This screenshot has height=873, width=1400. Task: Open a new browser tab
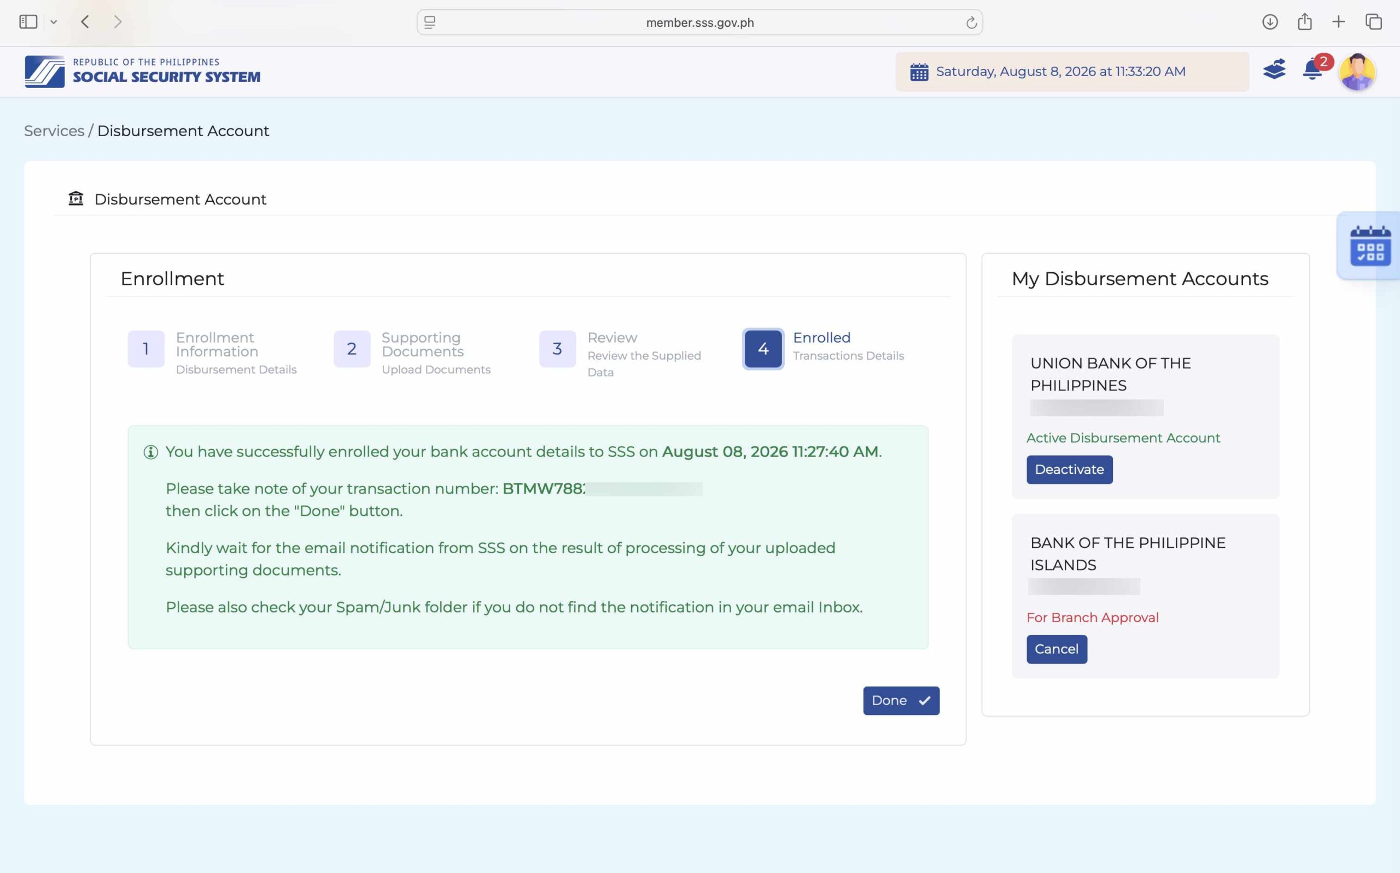click(x=1338, y=22)
